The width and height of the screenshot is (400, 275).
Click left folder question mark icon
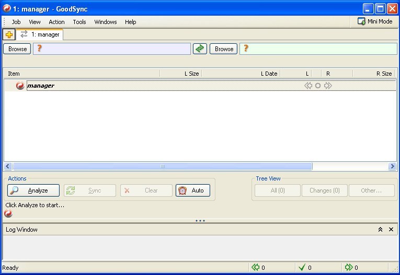pos(39,48)
